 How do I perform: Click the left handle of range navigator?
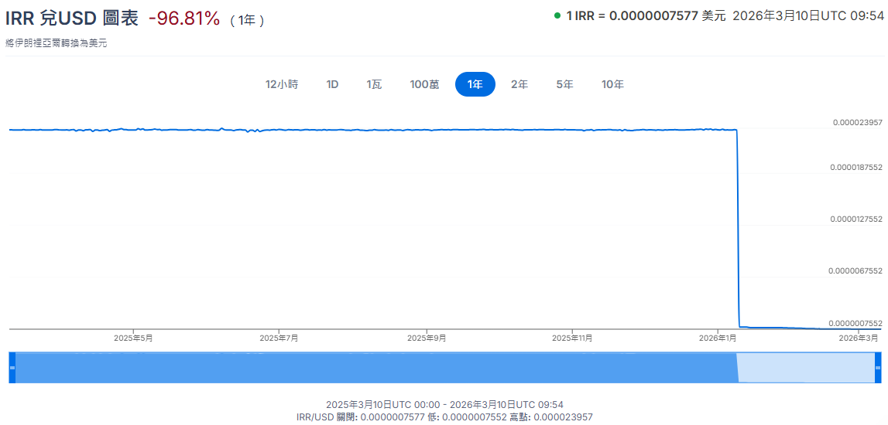pos(12,368)
